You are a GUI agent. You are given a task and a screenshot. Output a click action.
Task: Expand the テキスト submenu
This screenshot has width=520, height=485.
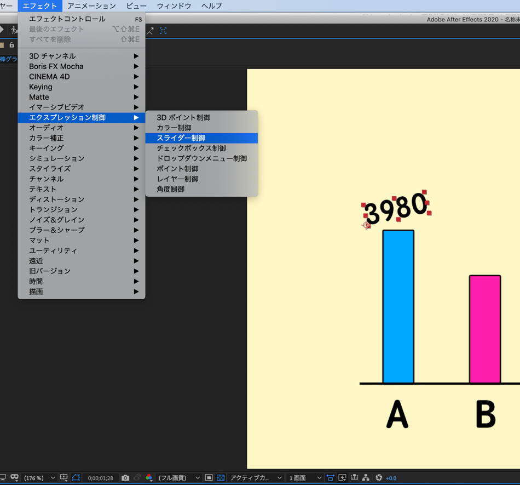point(82,190)
